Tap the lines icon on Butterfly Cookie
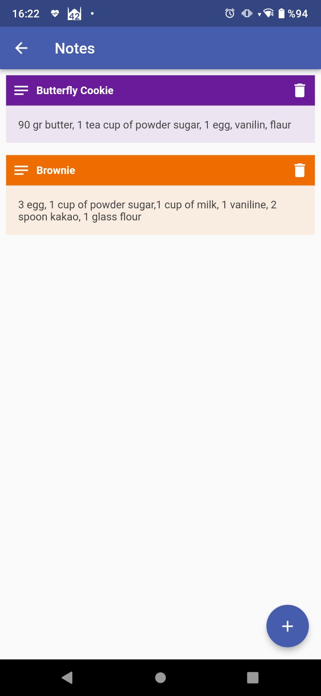Image resolution: width=321 pixels, height=696 pixels. [x=21, y=91]
